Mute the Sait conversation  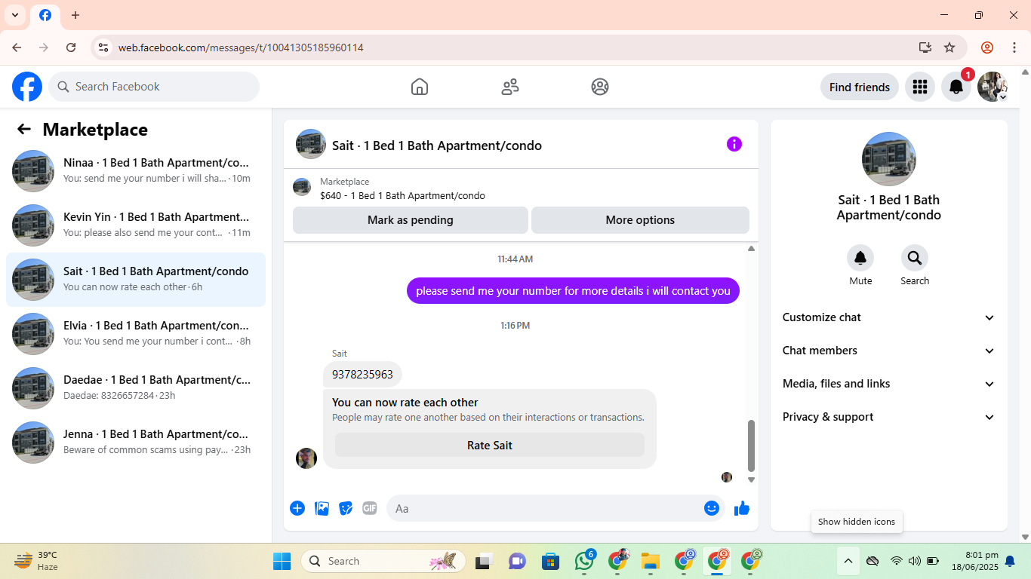860,259
